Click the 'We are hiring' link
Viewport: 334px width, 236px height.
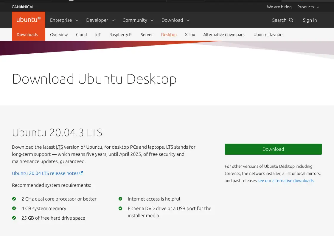pos(279,7)
